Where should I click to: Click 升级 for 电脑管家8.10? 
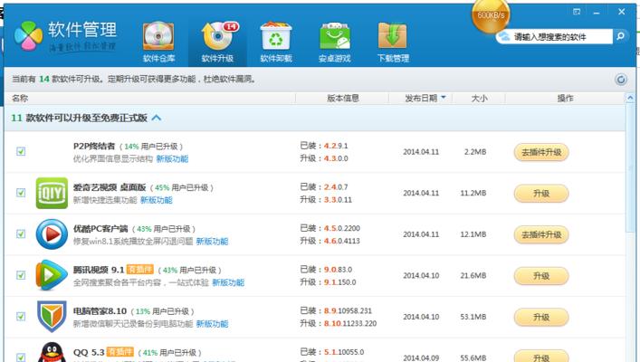click(541, 317)
